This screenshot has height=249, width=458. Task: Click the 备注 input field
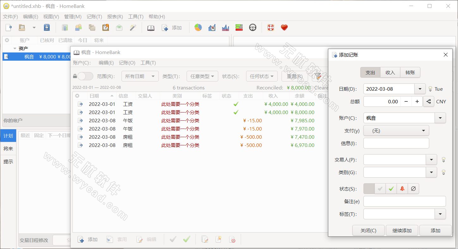coord(405,201)
